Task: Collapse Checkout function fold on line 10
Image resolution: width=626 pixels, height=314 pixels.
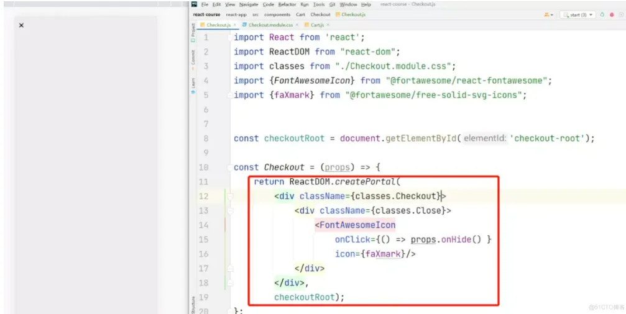Action: (231, 168)
